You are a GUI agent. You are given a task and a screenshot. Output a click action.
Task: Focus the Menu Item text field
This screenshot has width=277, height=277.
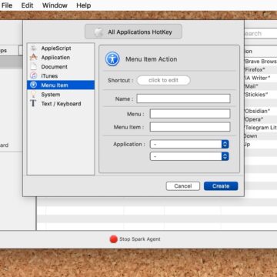[190, 127]
